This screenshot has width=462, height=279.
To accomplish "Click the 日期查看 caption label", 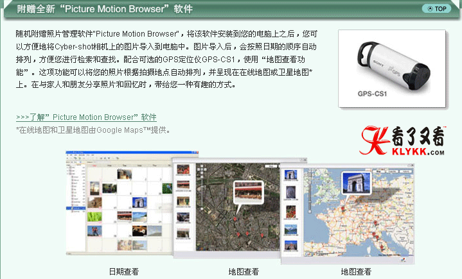I will 123,271.
